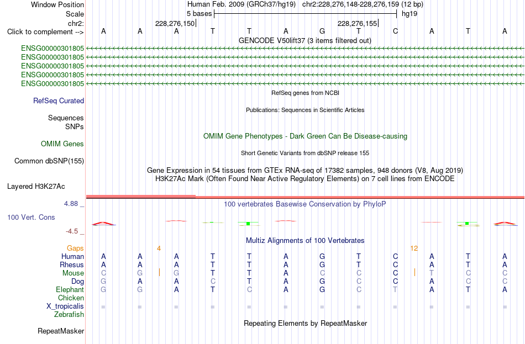Select the Dog alignment row label
This screenshot has width=525, height=344.
tap(77, 282)
